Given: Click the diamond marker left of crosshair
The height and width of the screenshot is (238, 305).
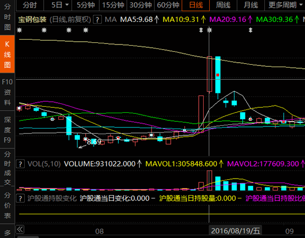Looking at the screenshot, I should point(201,30).
